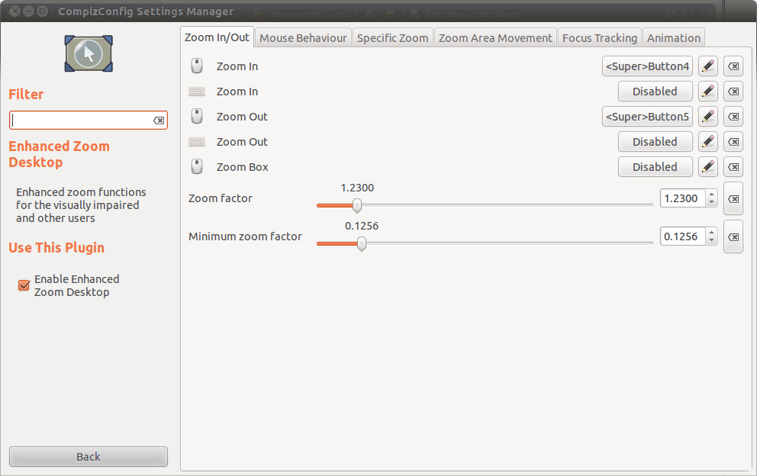Clear the Filter text field
Screen dimensions: 757x476
click(159, 121)
